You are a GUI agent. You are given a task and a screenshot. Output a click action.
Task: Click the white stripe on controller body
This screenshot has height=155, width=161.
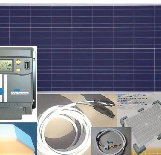tap(5, 88)
